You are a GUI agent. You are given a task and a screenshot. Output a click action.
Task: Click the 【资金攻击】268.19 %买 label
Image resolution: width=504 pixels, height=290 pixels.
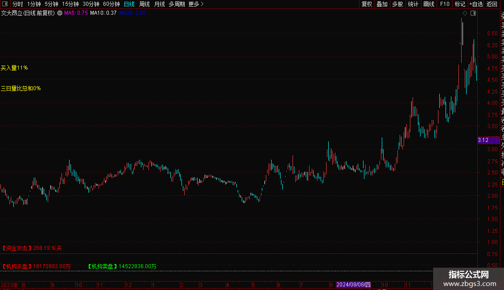(32, 248)
